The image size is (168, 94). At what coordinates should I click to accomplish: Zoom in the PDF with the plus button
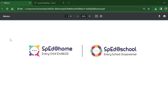(x=90, y=16)
